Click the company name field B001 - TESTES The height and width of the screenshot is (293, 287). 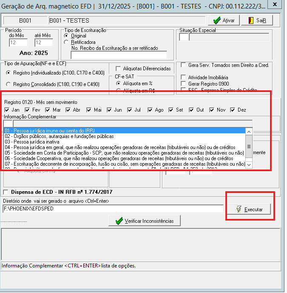(127, 20)
